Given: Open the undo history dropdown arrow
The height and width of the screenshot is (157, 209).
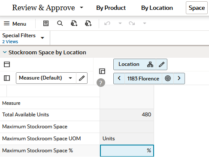Looking at the screenshot, I should tap(120, 23).
